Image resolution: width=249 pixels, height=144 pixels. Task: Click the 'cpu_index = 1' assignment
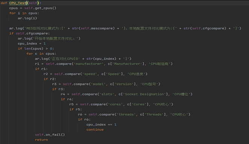coord(32,44)
